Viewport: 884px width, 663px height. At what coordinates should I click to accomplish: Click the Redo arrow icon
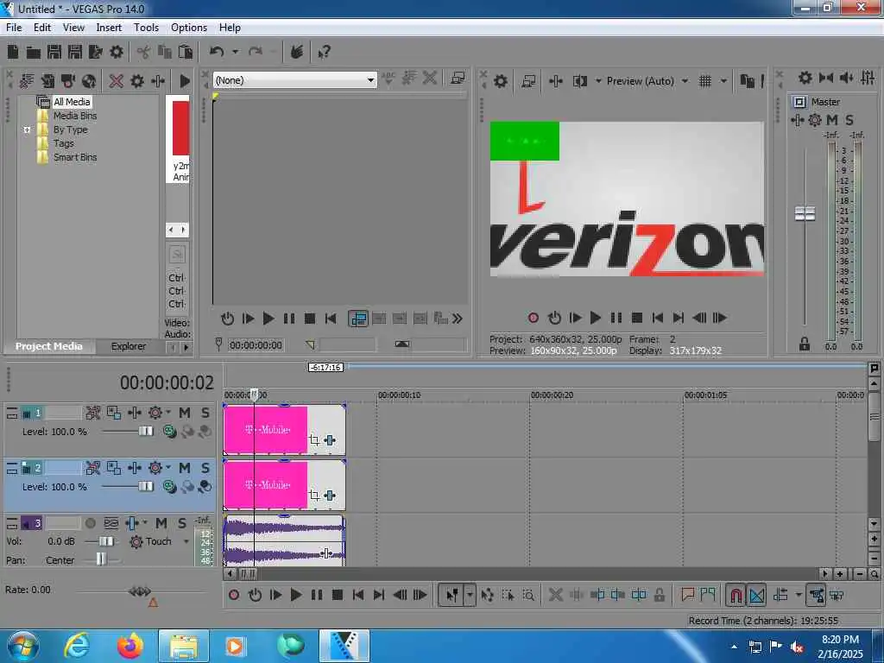click(256, 52)
